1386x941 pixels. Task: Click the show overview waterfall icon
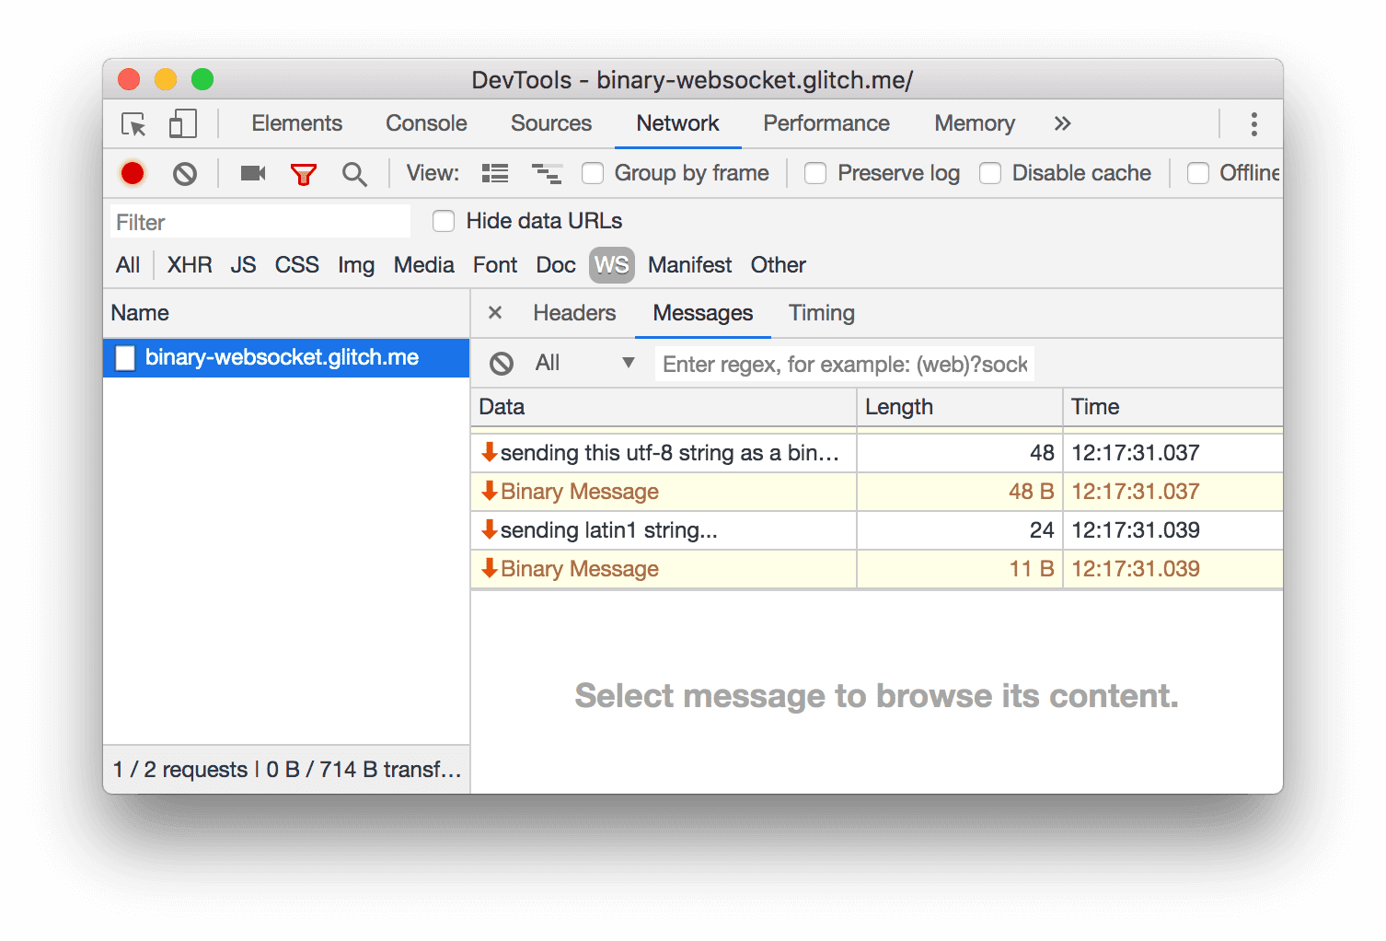[x=547, y=173]
